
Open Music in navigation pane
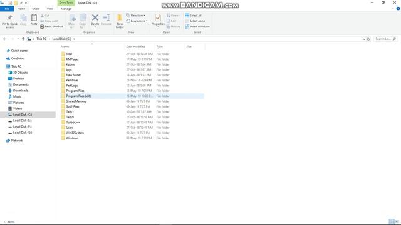tap(17, 96)
